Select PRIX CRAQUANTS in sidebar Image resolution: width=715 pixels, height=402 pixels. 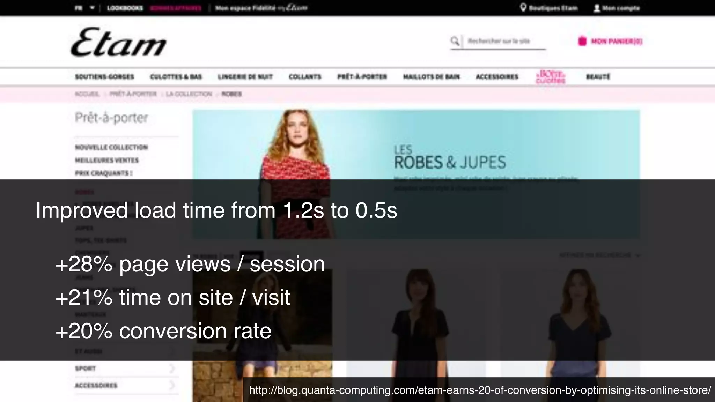(104, 173)
